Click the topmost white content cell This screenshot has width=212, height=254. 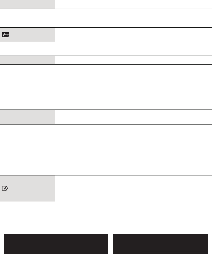pyautogui.click(x=133, y=4)
